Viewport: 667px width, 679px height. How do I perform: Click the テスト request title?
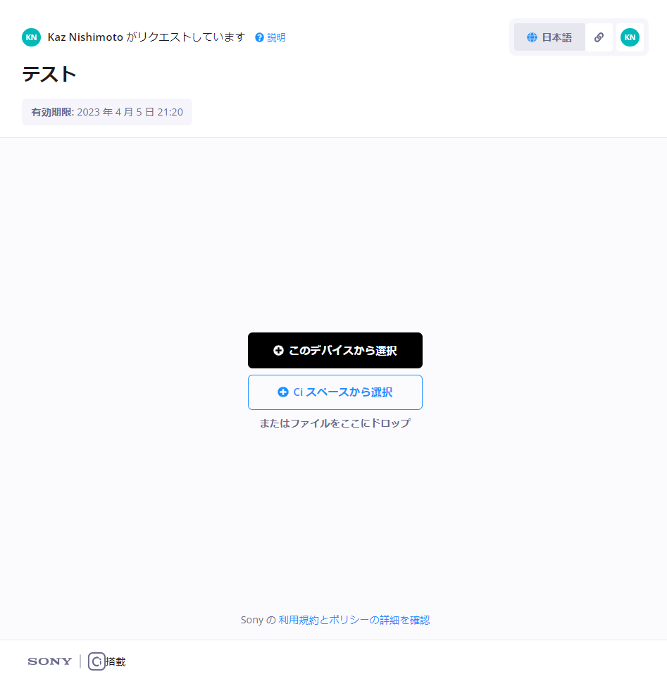(49, 74)
